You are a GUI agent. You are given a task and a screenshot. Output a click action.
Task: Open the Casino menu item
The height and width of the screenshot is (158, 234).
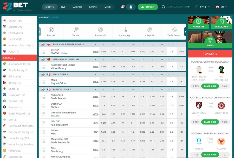point(93,7)
